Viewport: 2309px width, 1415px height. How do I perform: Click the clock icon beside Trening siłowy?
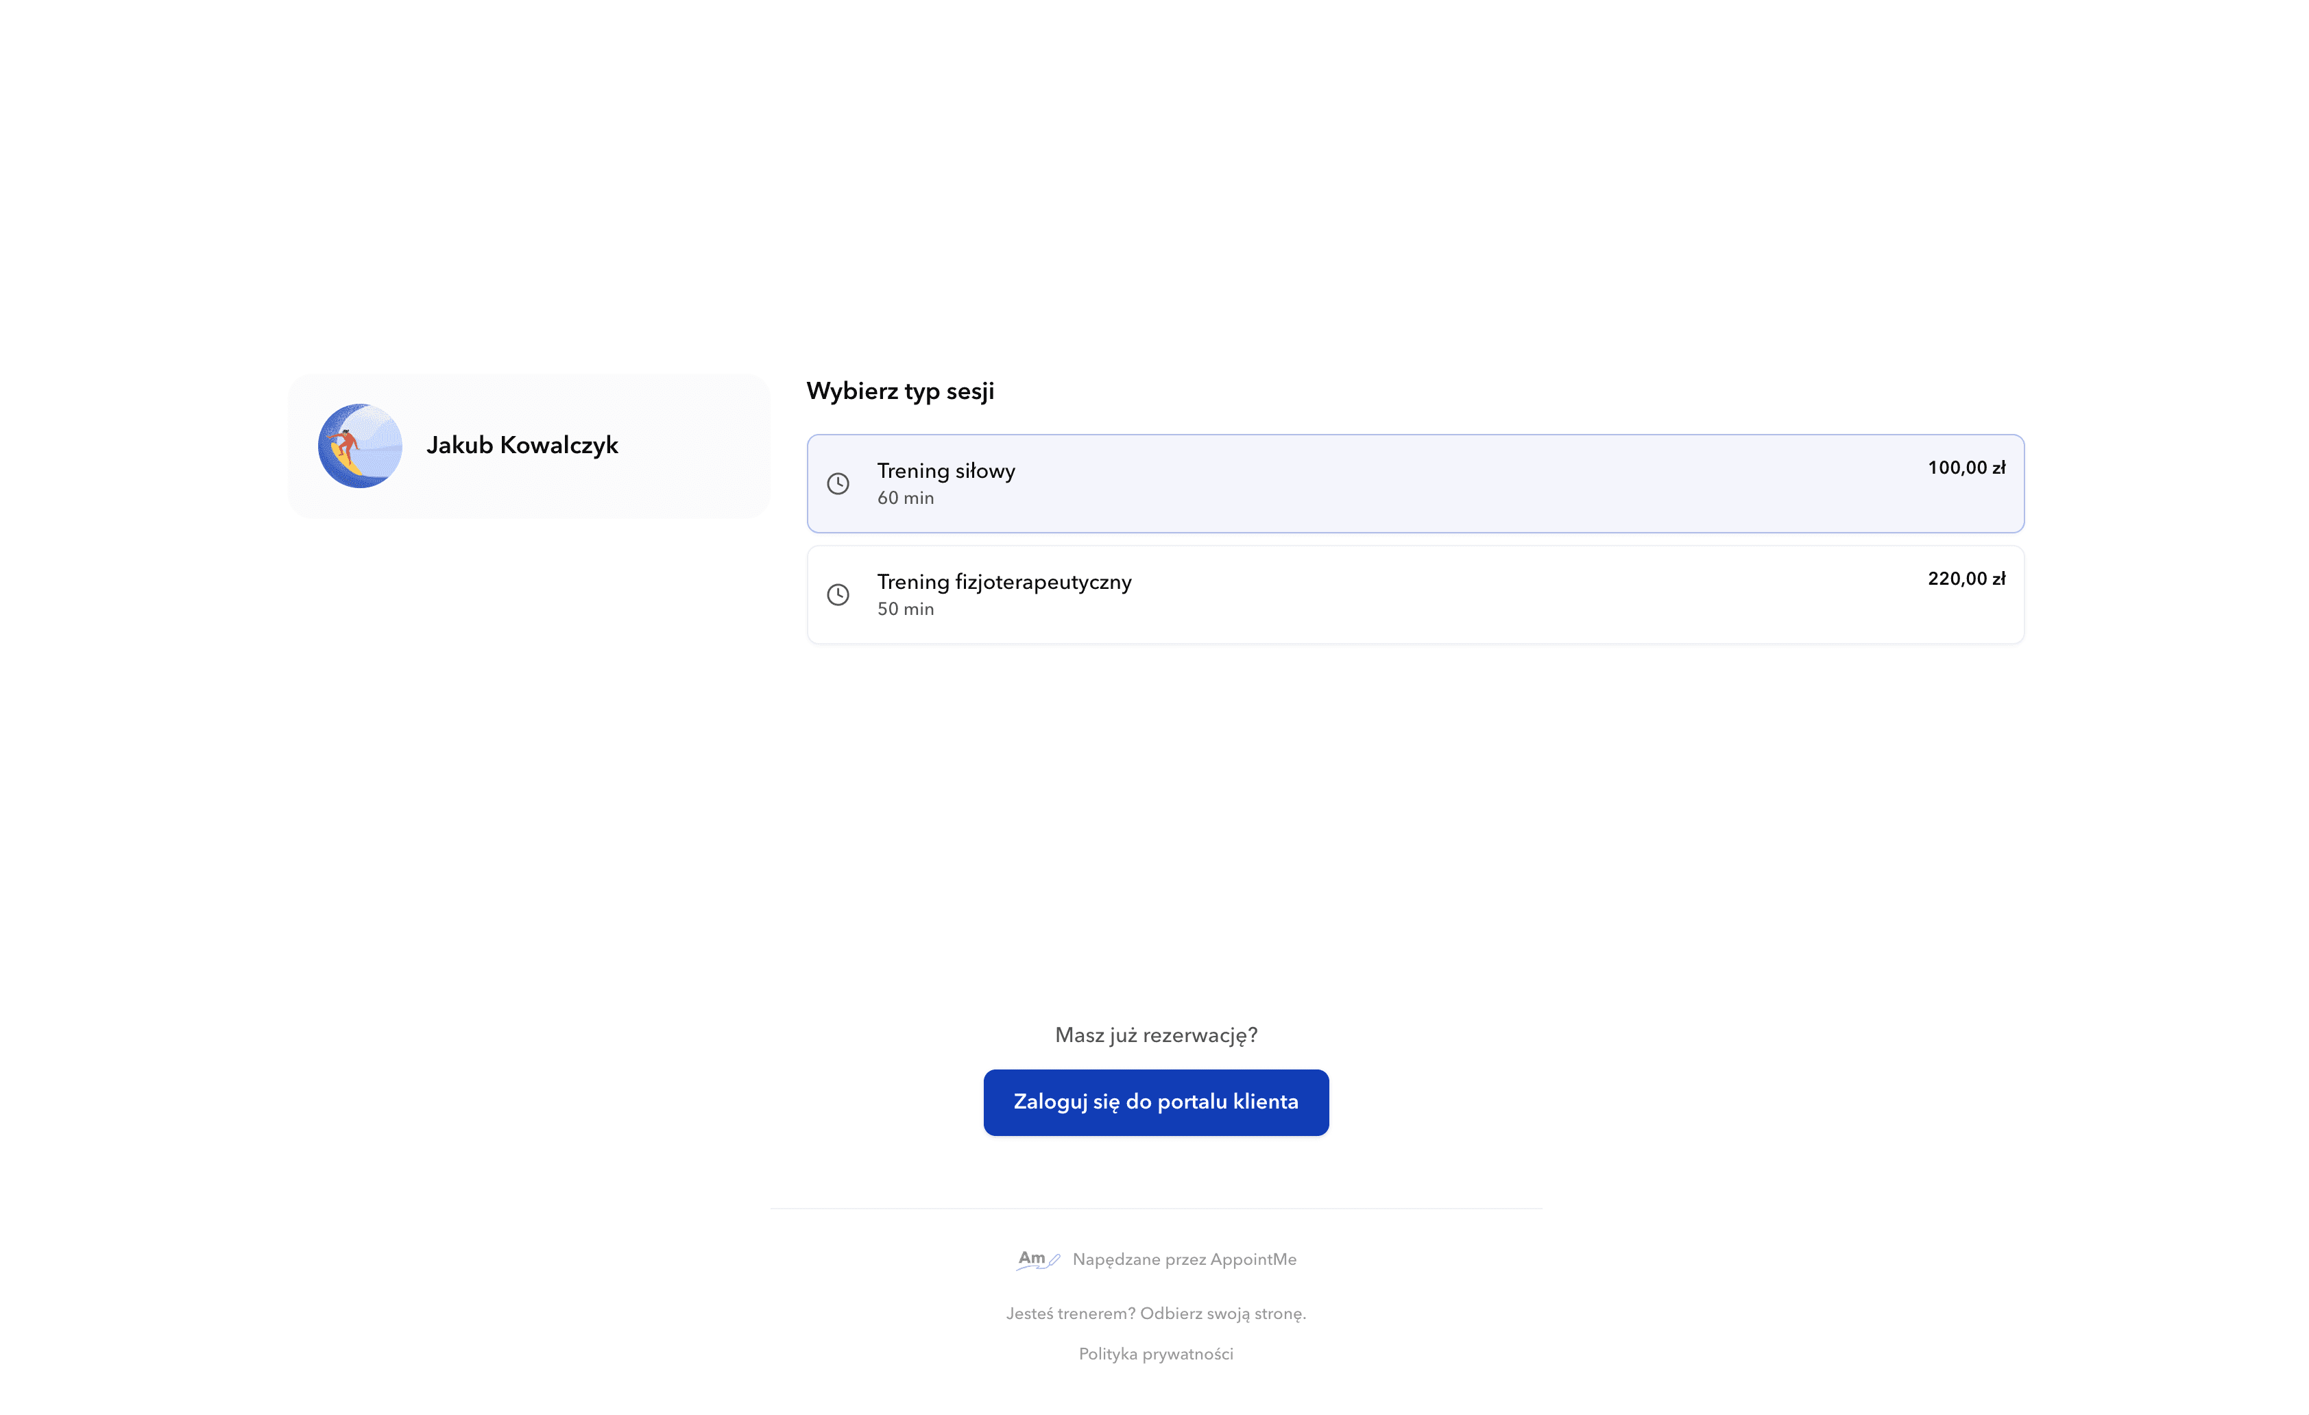(x=838, y=483)
